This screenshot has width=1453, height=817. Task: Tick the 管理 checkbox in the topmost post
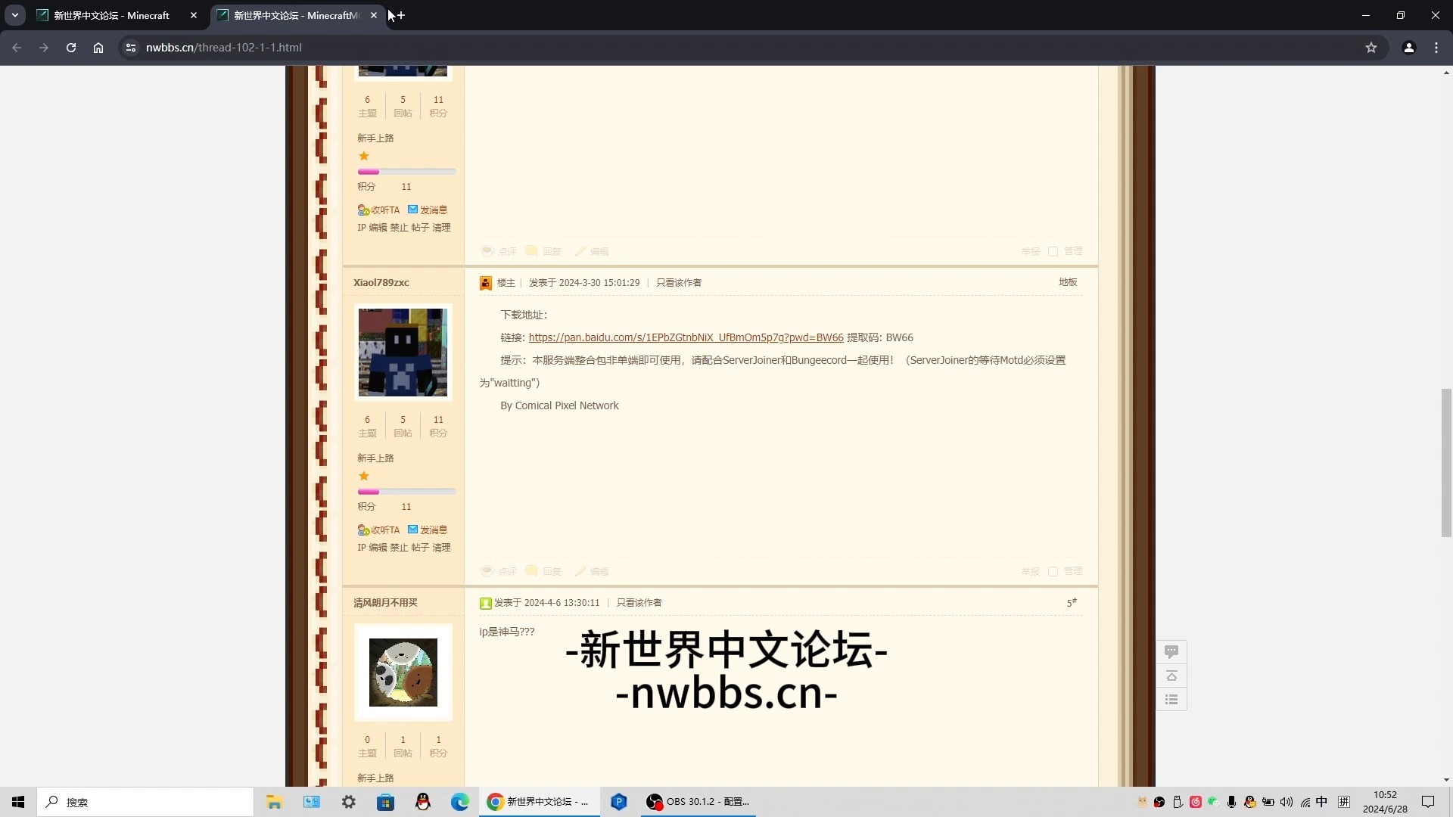(x=1053, y=251)
